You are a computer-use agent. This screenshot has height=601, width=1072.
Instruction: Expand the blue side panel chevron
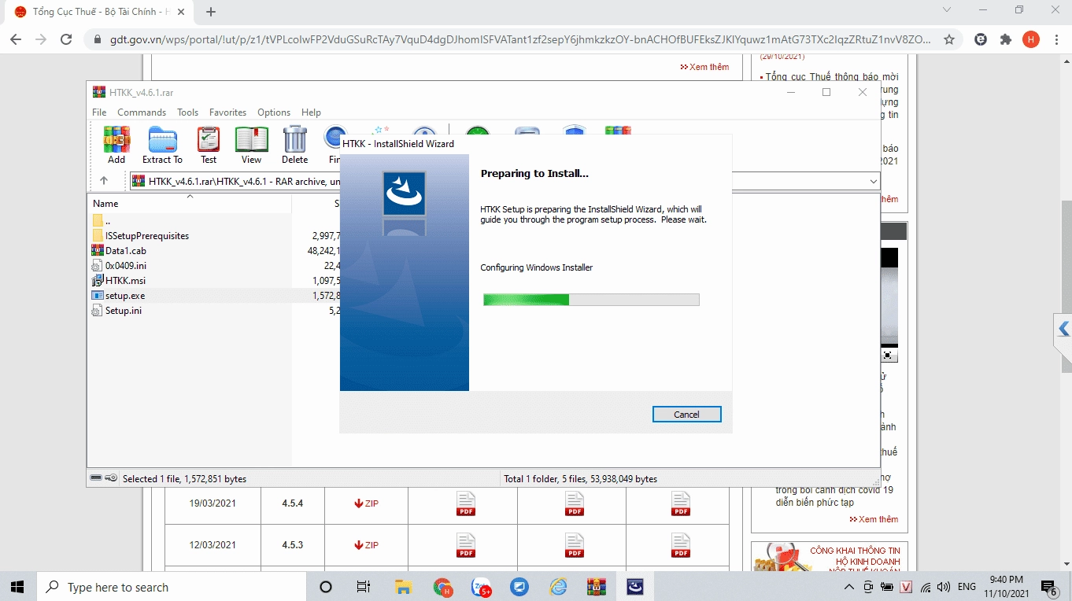click(x=1063, y=329)
